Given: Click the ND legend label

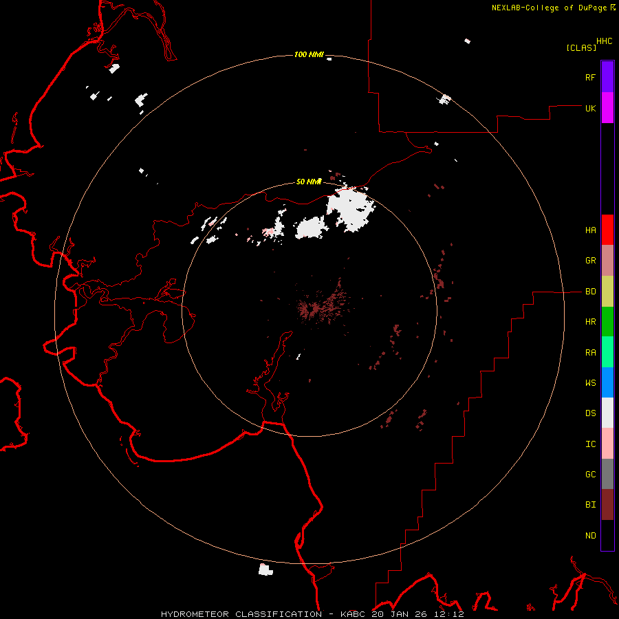Looking at the screenshot, I should (590, 535).
